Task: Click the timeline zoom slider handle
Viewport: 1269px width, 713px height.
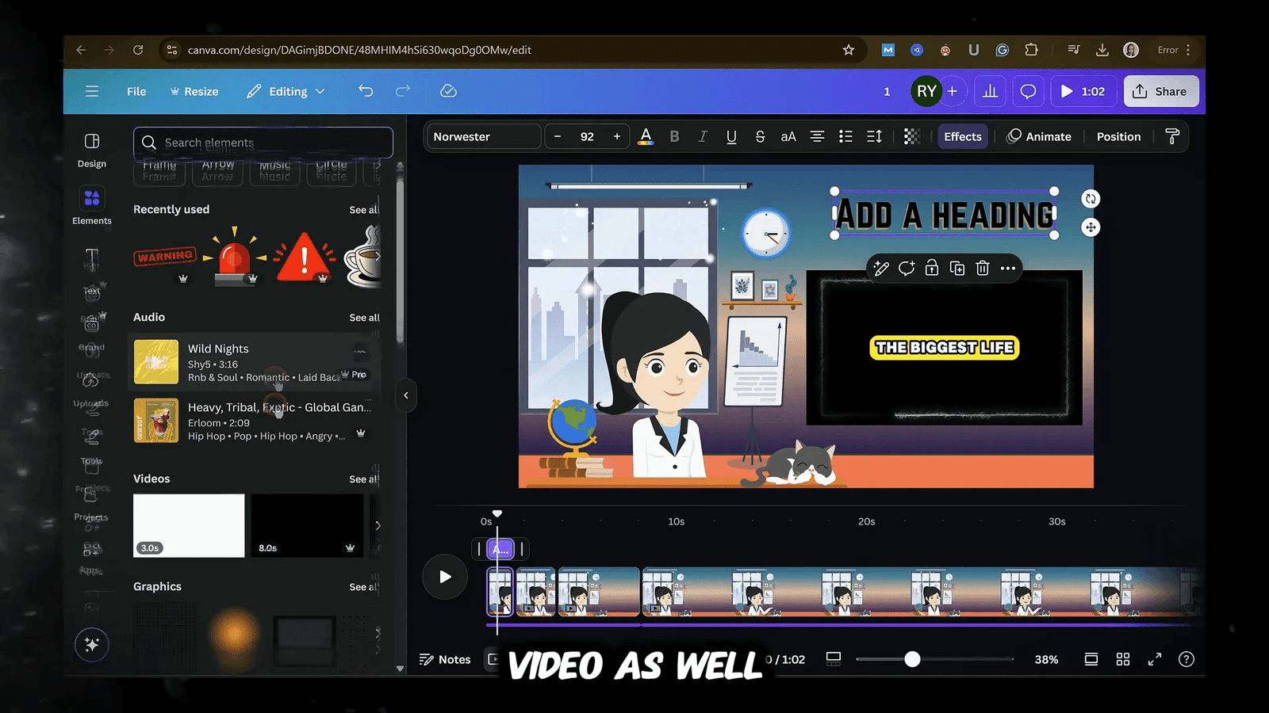Action: (912, 659)
